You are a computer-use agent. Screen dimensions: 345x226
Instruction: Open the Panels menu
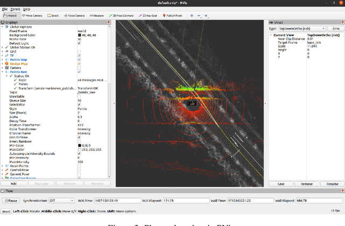coord(15,9)
